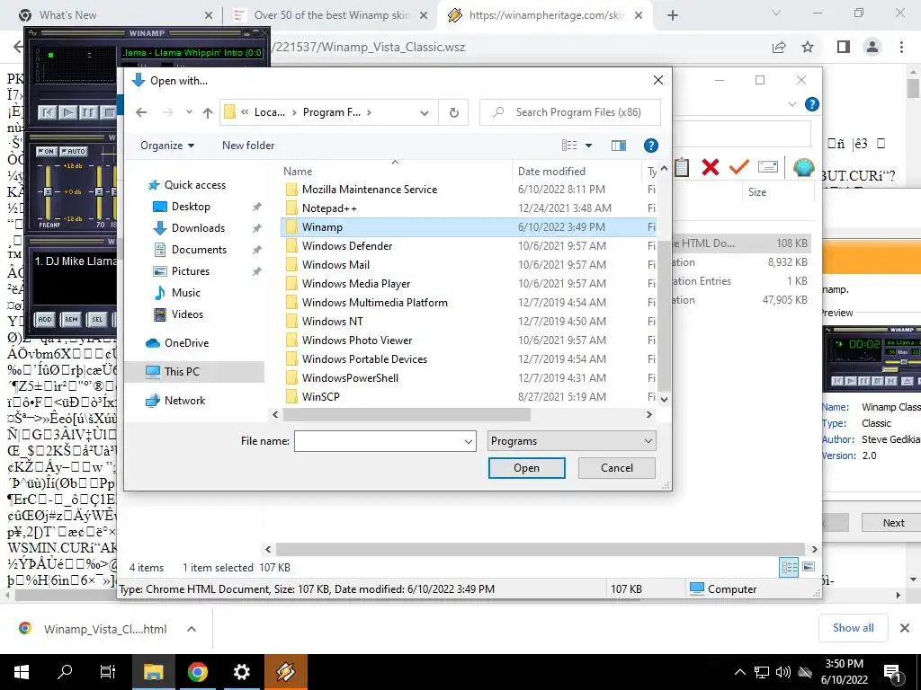Click the horizontal scrollbar in file list

point(407,415)
